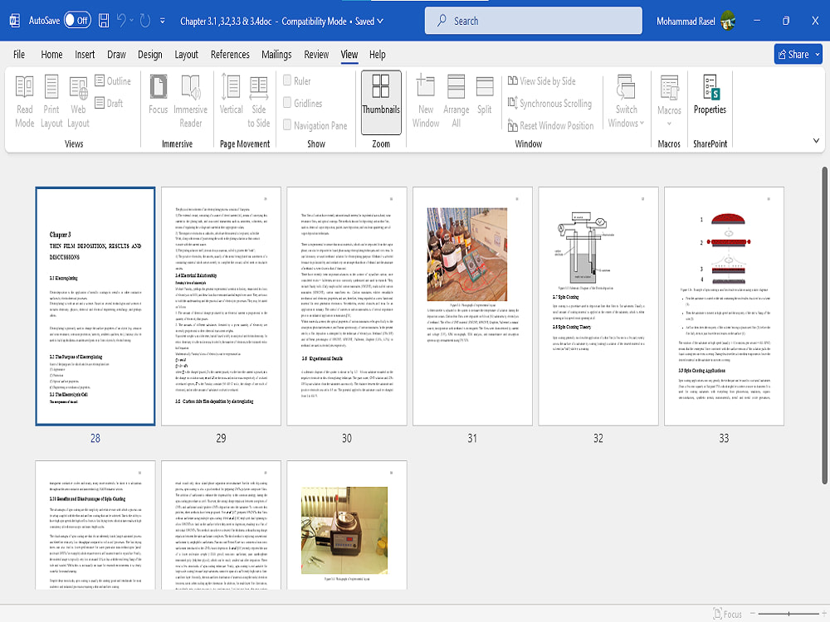Viewport: 830px width, 622px height.
Task: Click Reset Window Position
Action: [550, 125]
